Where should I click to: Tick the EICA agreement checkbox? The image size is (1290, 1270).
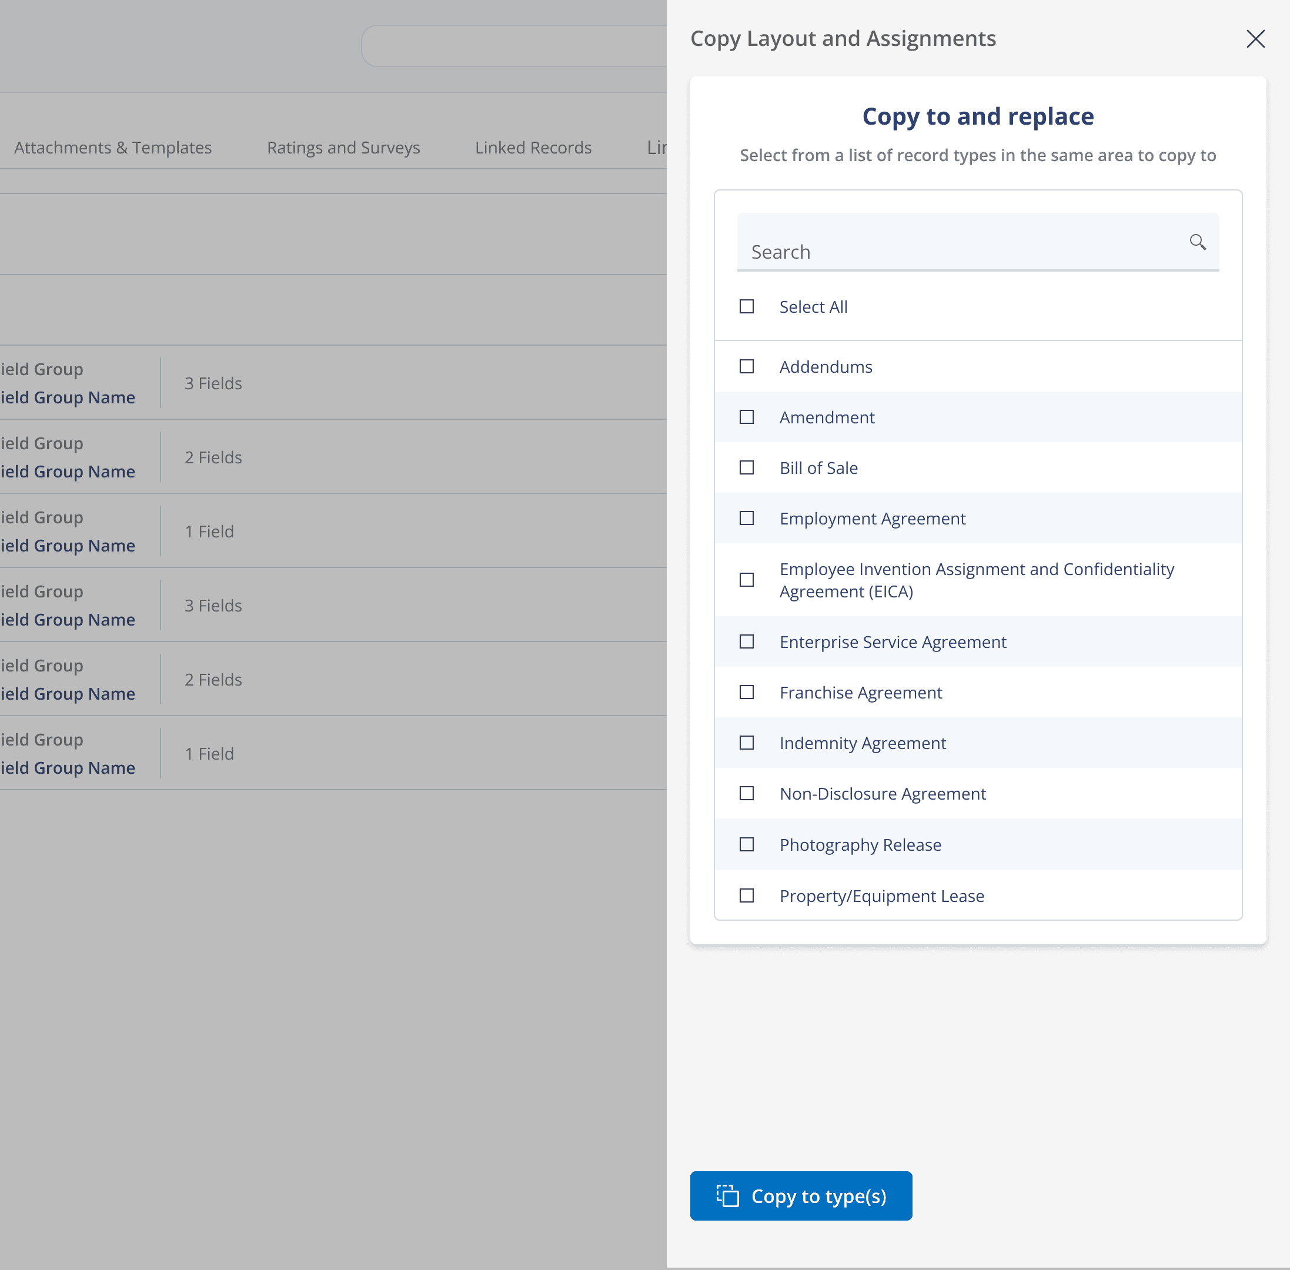click(746, 580)
